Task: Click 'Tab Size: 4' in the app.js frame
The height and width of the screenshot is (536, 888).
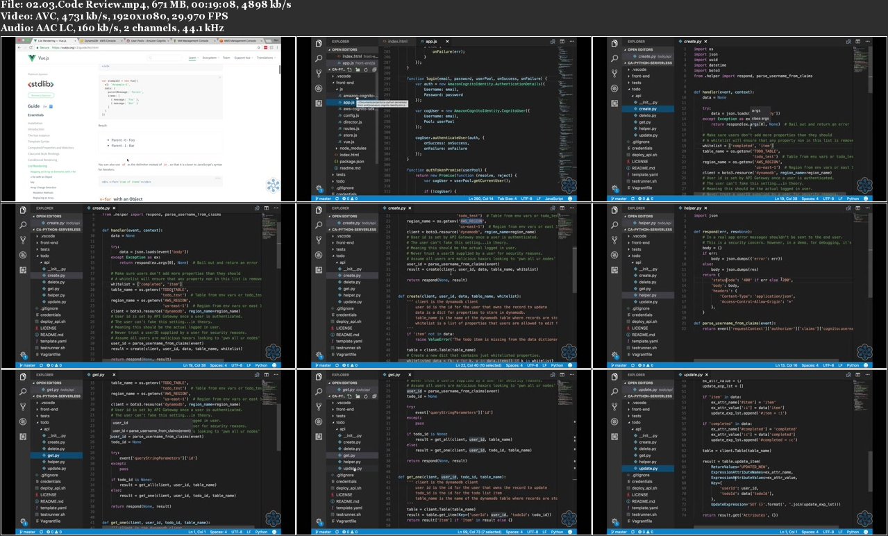Action: click(508, 199)
